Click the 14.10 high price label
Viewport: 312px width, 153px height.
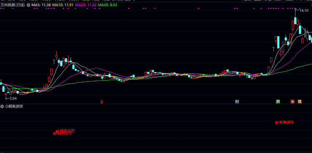[x=303, y=11]
